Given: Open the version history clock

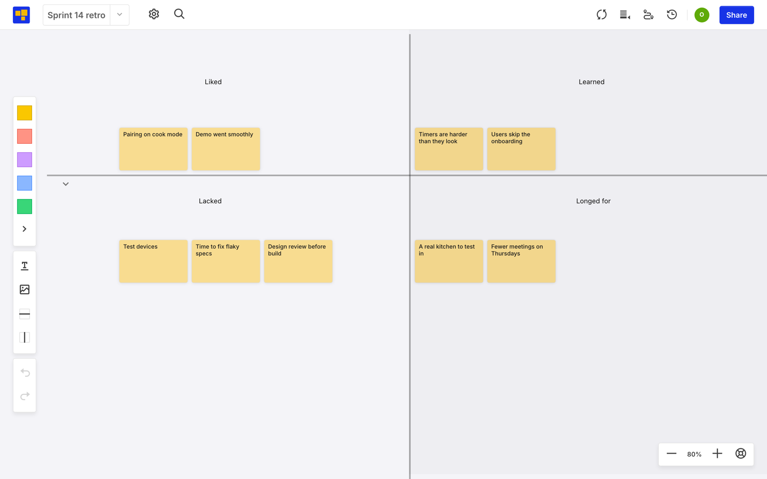Looking at the screenshot, I should point(672,15).
